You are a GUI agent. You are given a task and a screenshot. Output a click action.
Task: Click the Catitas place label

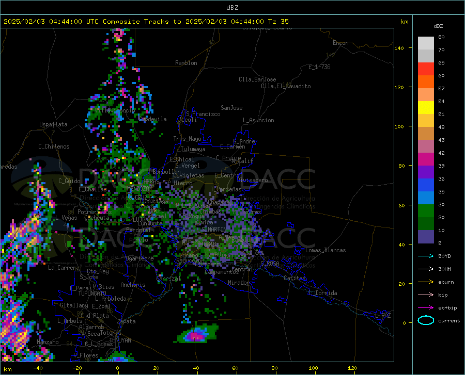click(295, 278)
